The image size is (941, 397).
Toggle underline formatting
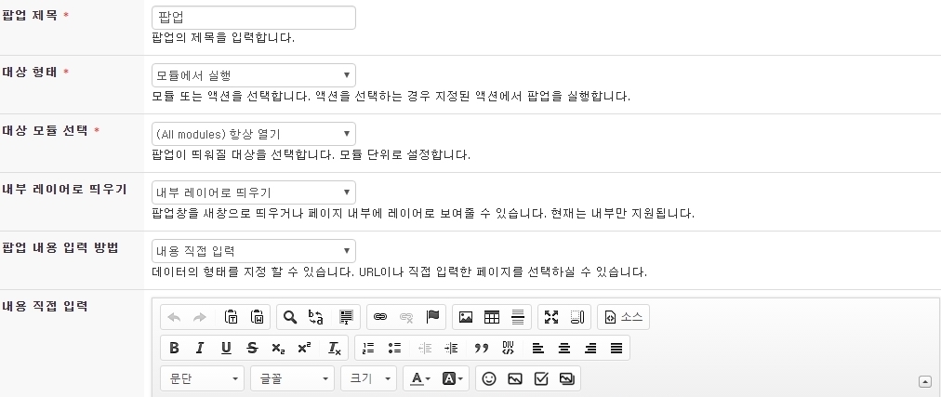(x=226, y=348)
